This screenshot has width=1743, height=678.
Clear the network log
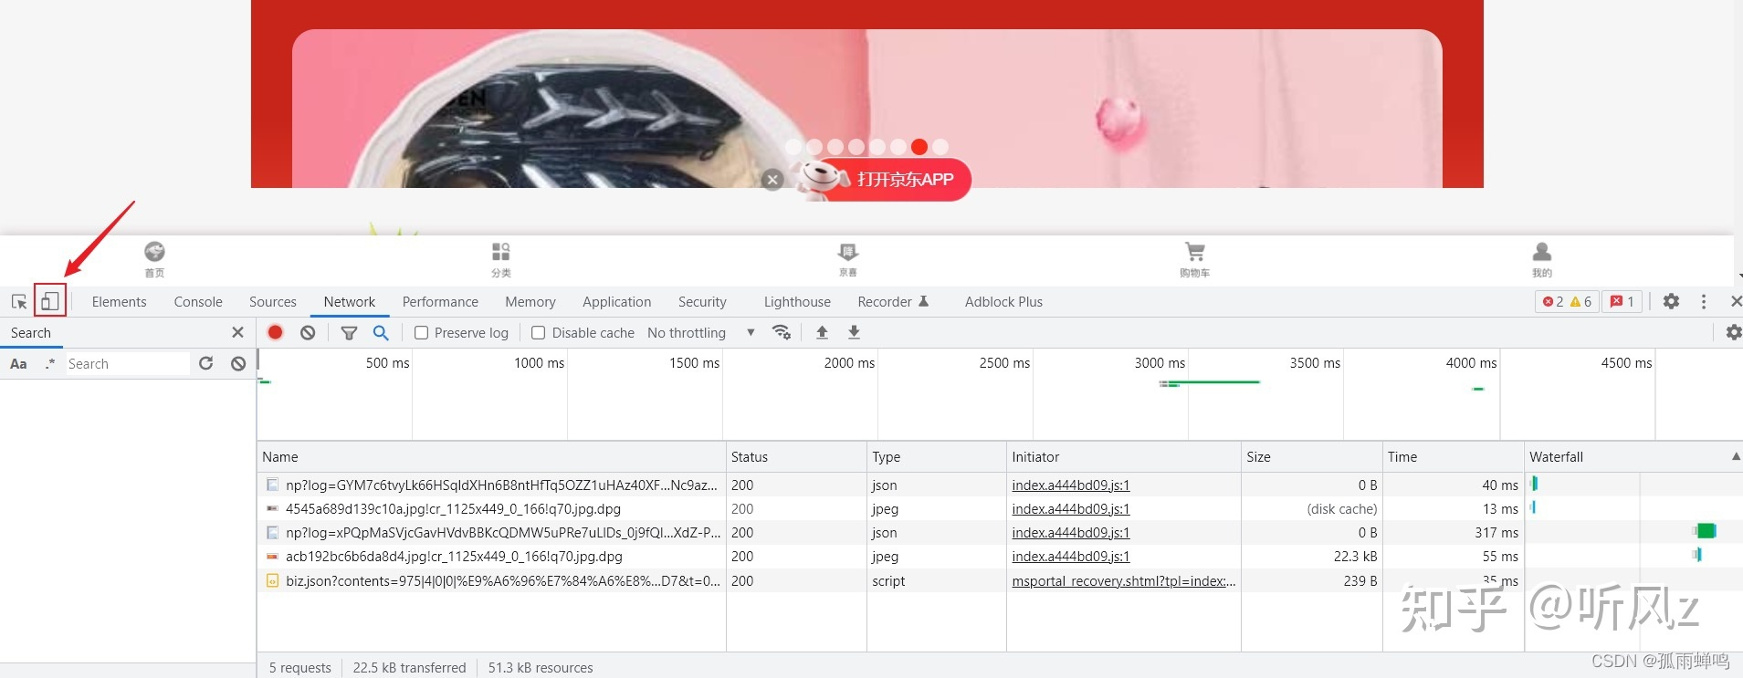pyautogui.click(x=308, y=332)
